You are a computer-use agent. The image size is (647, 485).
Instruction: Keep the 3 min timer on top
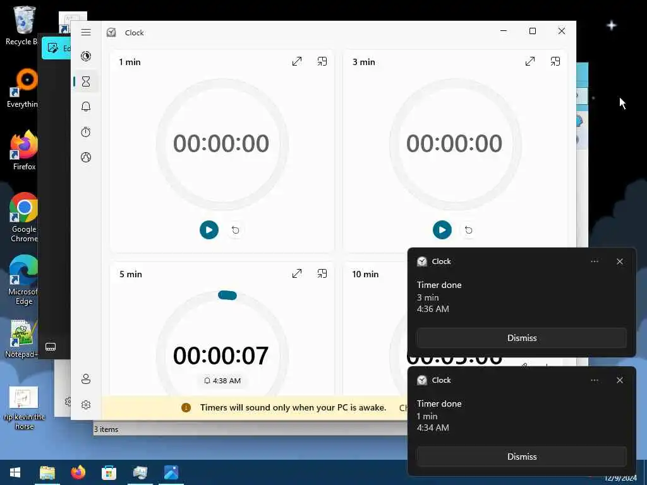pyautogui.click(x=555, y=61)
